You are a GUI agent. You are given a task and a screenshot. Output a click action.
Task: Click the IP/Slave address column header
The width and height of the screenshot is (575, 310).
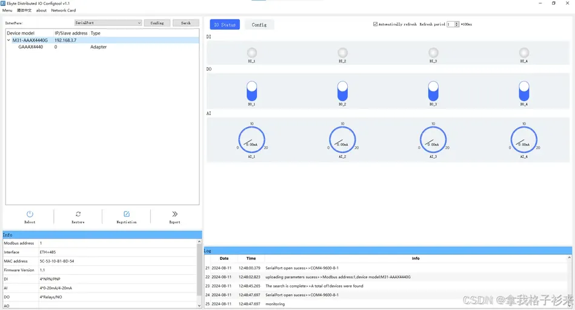[x=71, y=33]
